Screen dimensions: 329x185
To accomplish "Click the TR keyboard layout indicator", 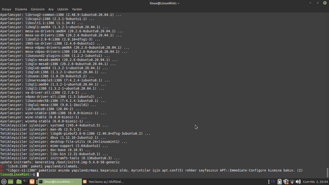I will (x=273, y=182).
